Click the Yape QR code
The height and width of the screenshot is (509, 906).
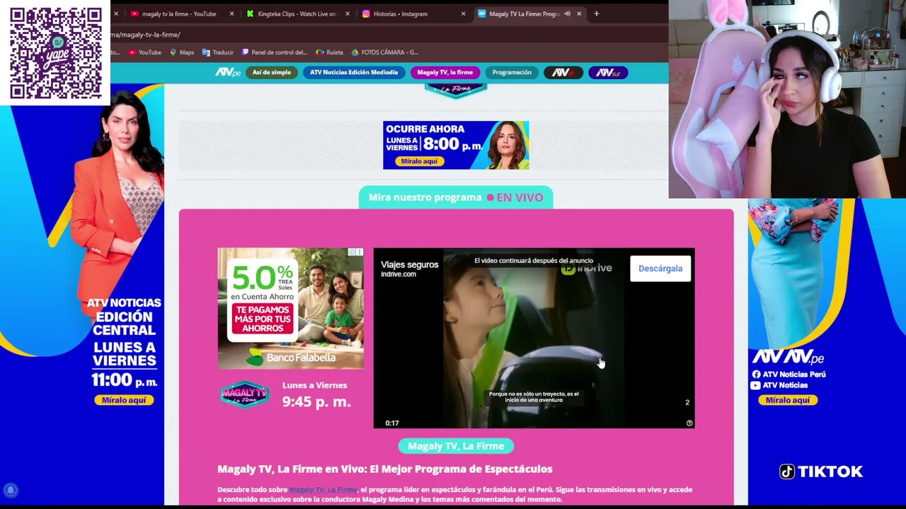55,53
